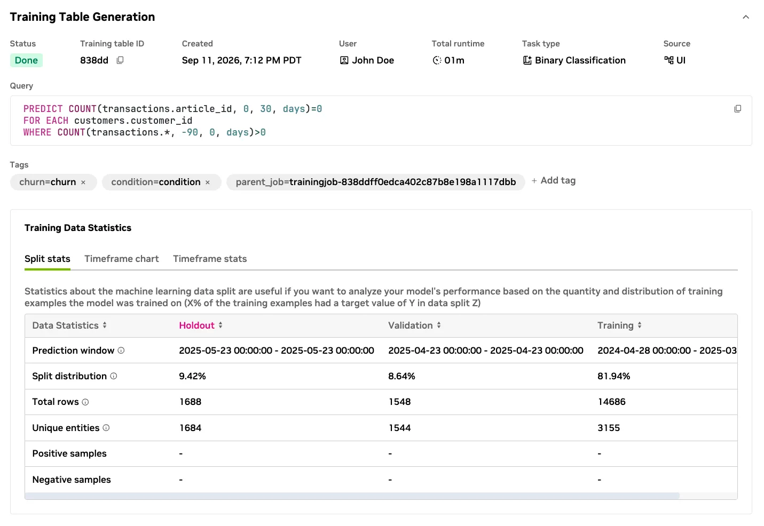Click the Validation unique entities 1544

tap(399, 428)
